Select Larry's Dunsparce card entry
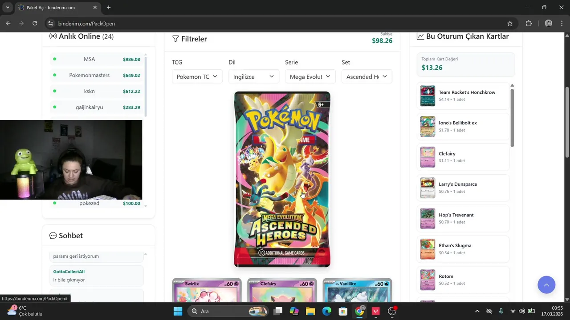 [463, 188]
